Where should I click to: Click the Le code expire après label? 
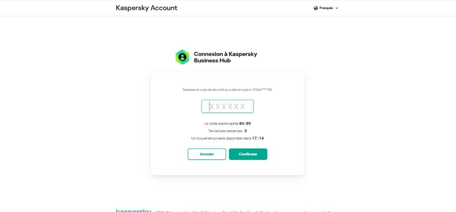click(x=221, y=123)
